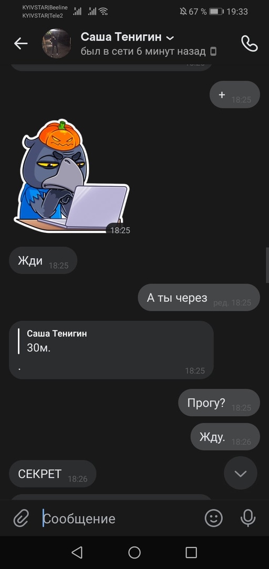Viewport: 269px width, 569px height.
Task: Expand the chevron next to Саша Тенигин's name
Action: [169, 38]
